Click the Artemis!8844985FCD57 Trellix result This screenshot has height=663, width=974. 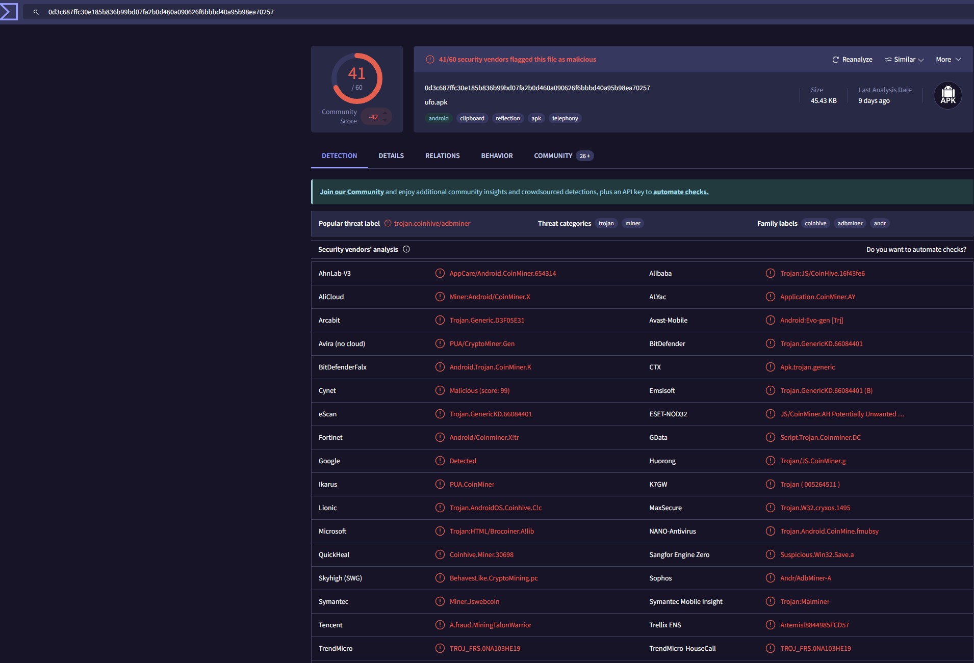814,625
